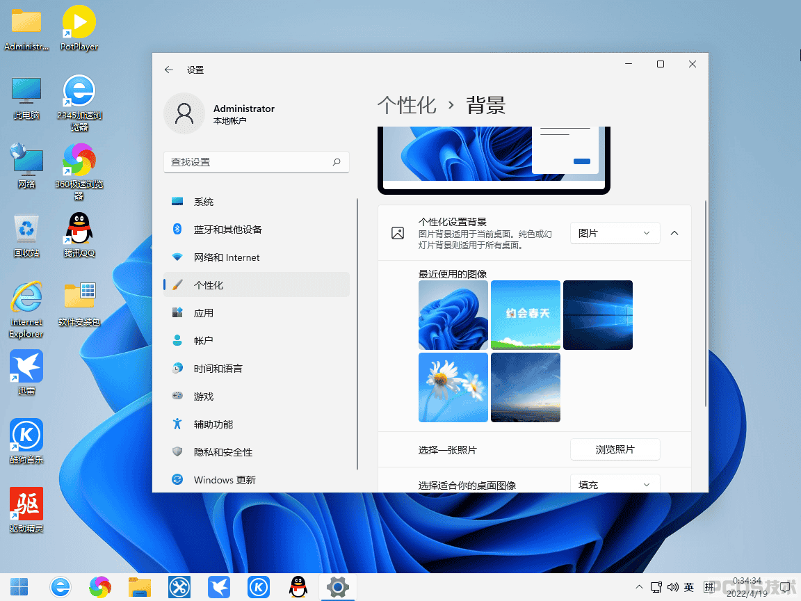The image size is (801, 601).
Task: Click the search magnifier in Settings
Action: coord(337,162)
